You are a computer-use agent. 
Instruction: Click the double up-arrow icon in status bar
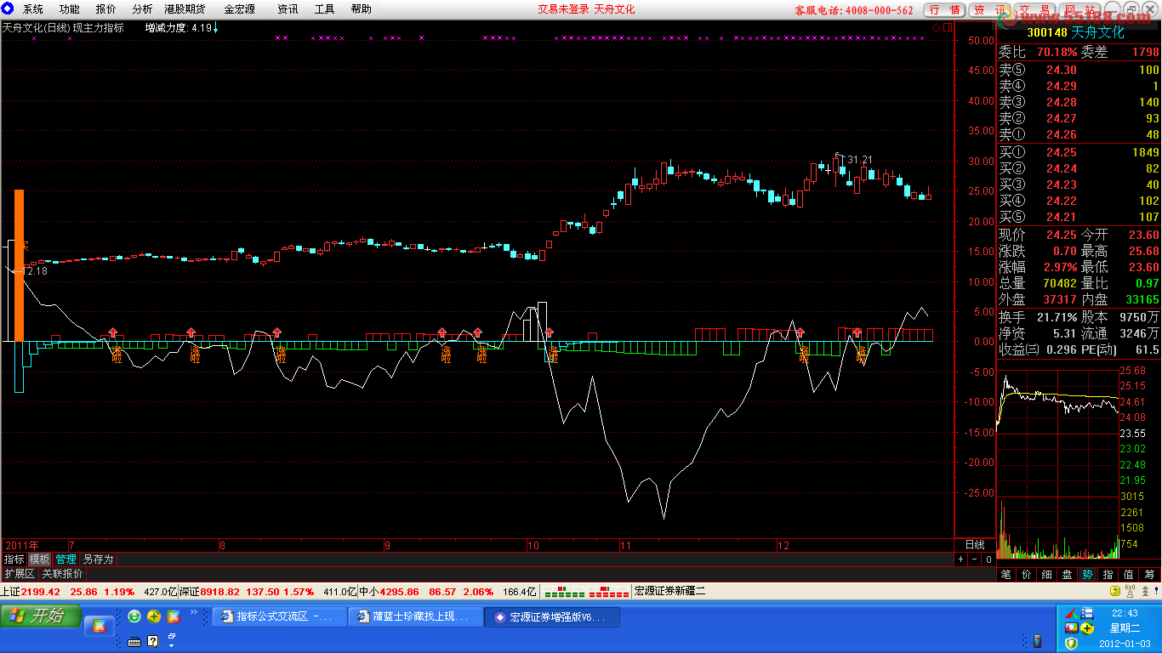(1145, 591)
